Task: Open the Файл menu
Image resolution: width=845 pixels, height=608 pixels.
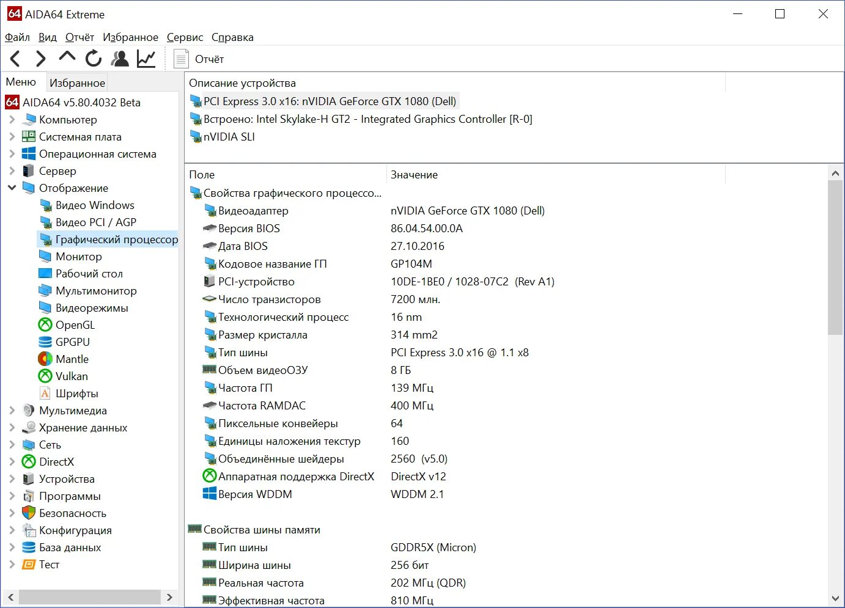Action: 17,37
